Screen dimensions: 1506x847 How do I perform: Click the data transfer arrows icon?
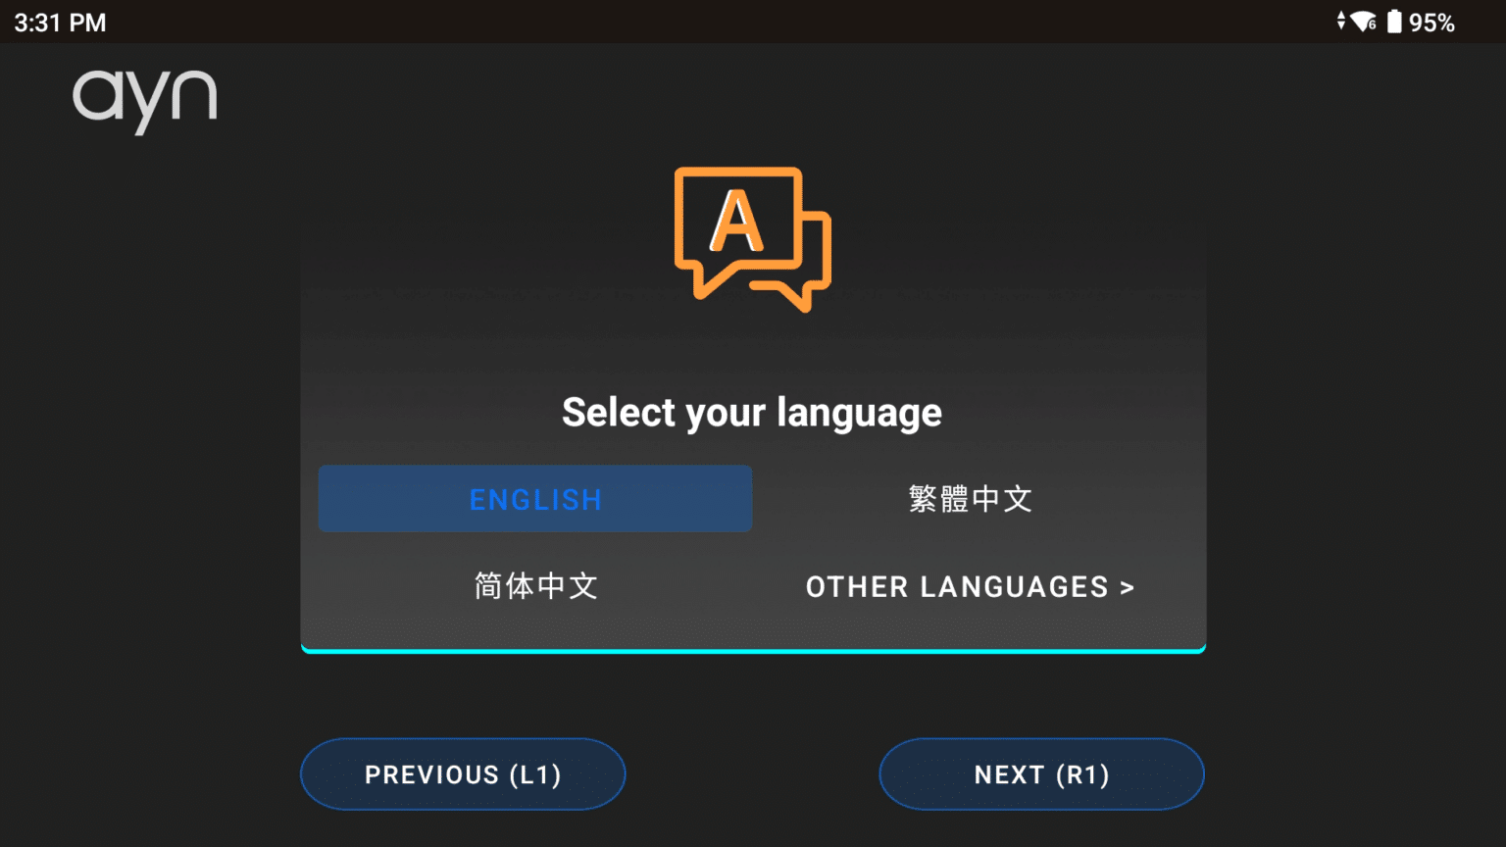pos(1341,21)
